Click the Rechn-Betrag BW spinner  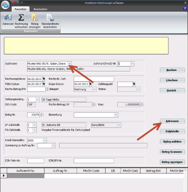tap(47, 89)
